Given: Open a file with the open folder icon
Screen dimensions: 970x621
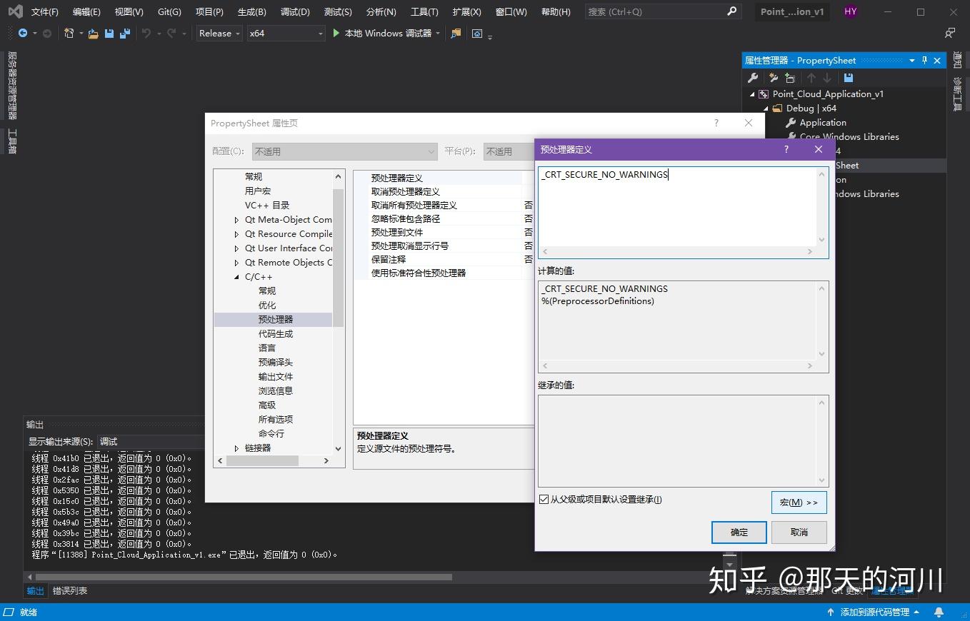Looking at the screenshot, I should [x=93, y=33].
